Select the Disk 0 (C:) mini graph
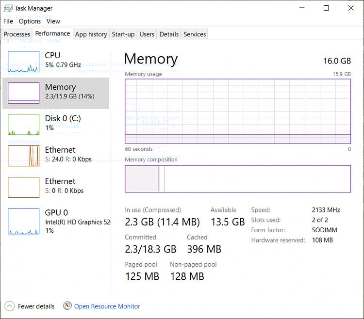Image resolution: width=364 pixels, height=319 pixels. coord(23,125)
